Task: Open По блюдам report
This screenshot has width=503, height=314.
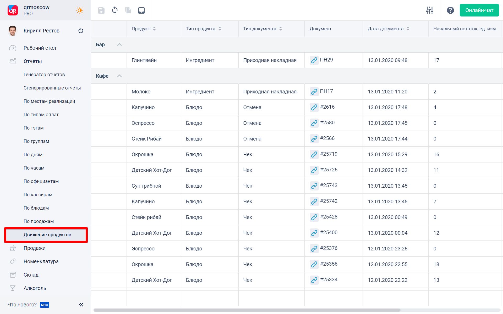Action: point(36,208)
